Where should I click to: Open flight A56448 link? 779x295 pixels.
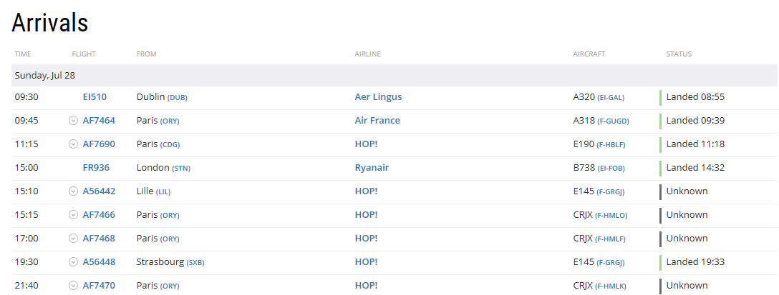(x=99, y=261)
